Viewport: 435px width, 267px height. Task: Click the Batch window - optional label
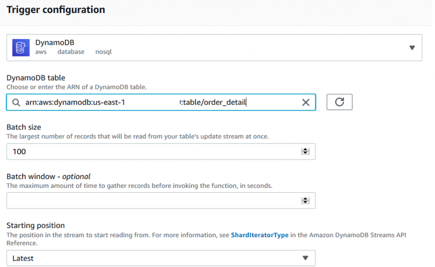coord(48,176)
